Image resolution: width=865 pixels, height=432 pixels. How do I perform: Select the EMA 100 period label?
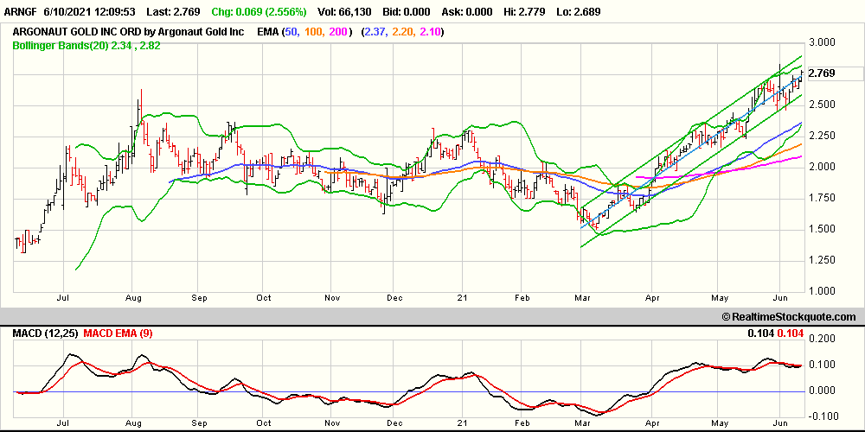(x=319, y=29)
